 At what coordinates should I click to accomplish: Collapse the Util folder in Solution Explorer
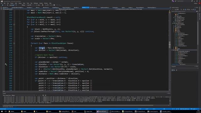(174, 50)
